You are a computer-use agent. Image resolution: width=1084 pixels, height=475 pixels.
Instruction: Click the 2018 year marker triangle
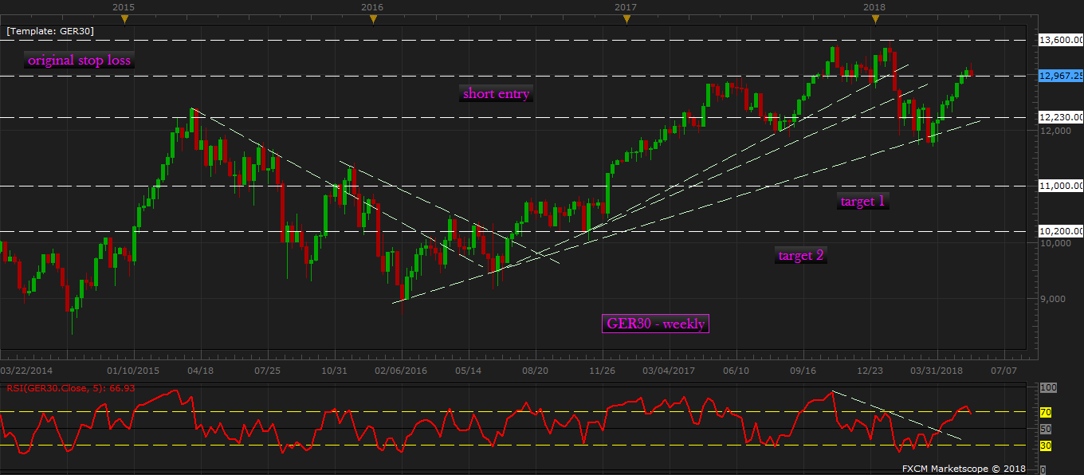[874, 18]
